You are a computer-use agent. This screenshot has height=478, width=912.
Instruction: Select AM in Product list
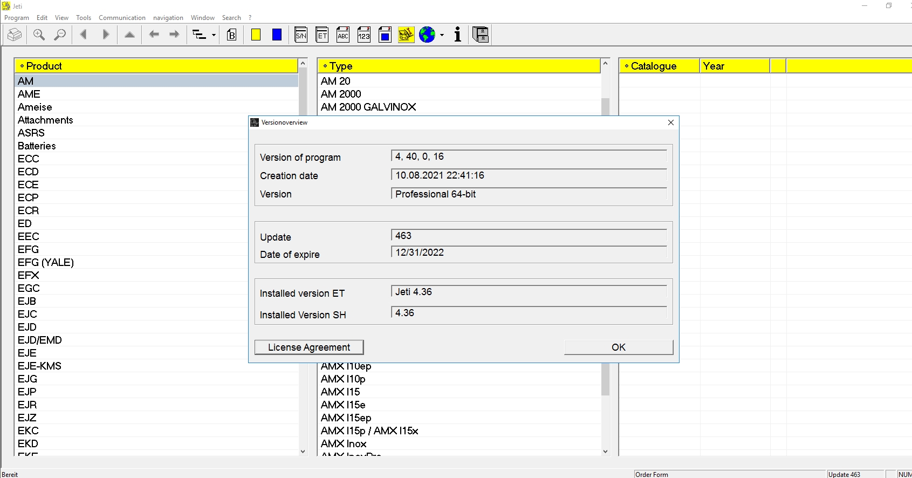(x=156, y=81)
